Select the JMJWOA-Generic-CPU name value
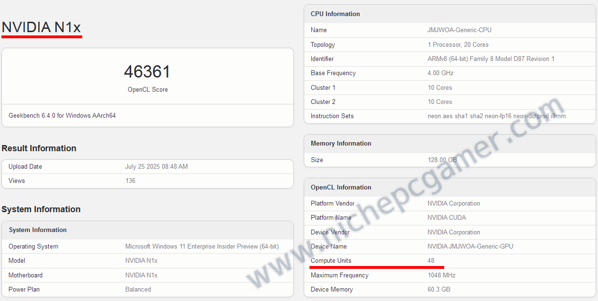Image resolution: width=598 pixels, height=301 pixels. 459,30
